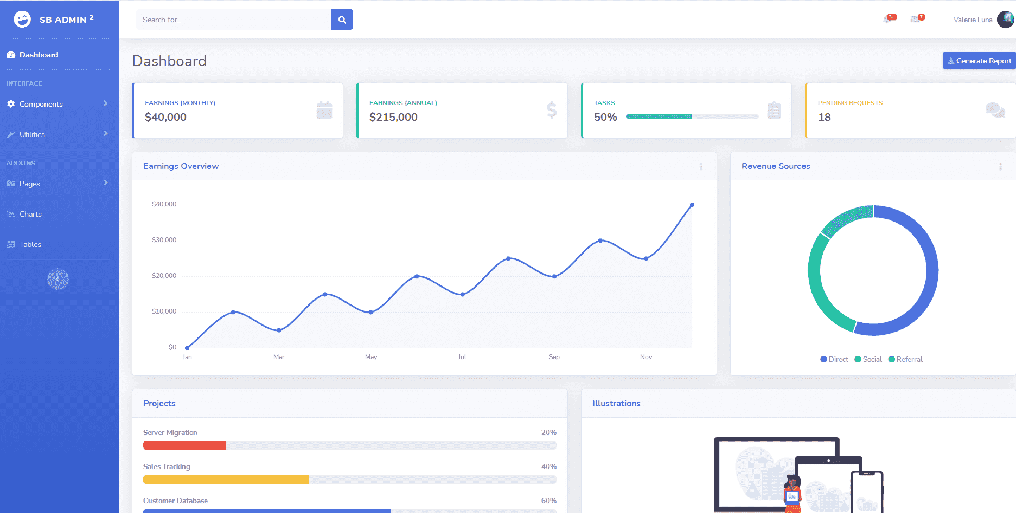
Task: Click the clipboard icon in Tasks card
Action: 774,111
